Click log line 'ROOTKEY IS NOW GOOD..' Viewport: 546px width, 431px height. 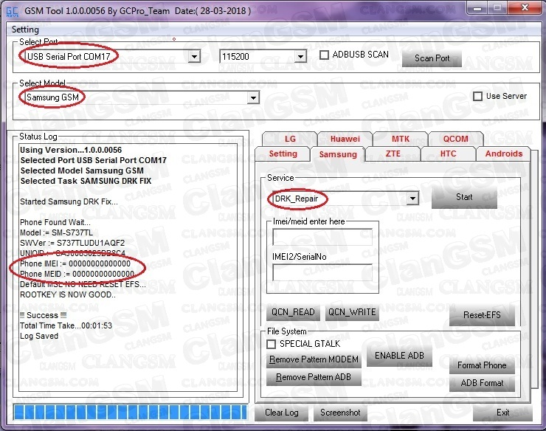click(x=68, y=294)
